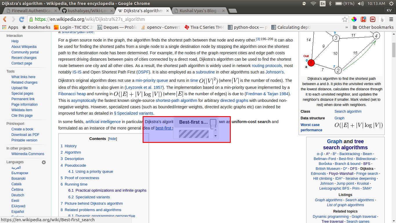Open the Bookmarks star folder

[x=36, y=27]
